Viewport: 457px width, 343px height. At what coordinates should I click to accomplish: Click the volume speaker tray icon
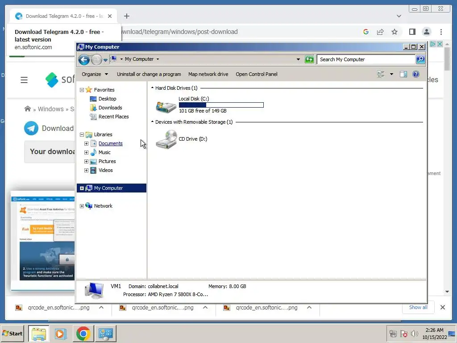(414, 334)
